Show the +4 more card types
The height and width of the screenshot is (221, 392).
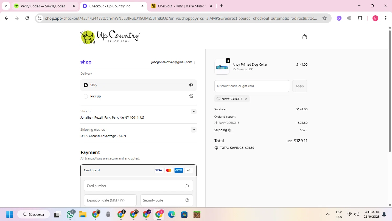pyautogui.click(x=189, y=170)
